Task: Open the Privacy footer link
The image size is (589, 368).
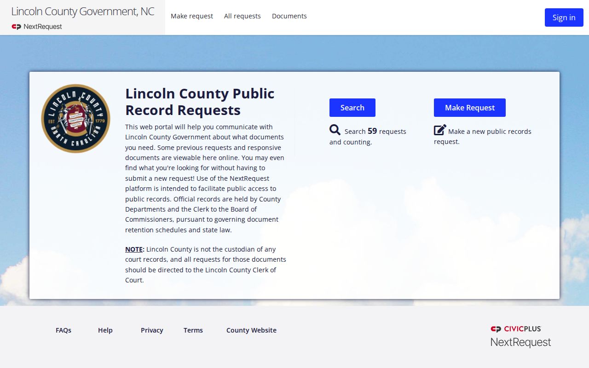Action: click(152, 330)
